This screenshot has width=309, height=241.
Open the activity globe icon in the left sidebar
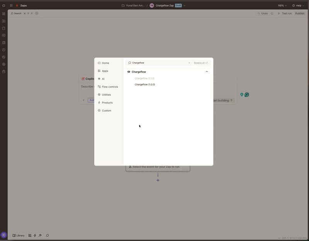(3, 57)
